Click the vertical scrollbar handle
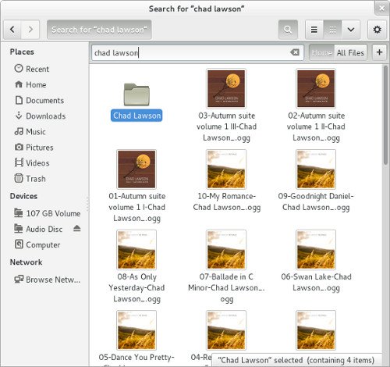This screenshot has height=367, width=390. [385, 116]
